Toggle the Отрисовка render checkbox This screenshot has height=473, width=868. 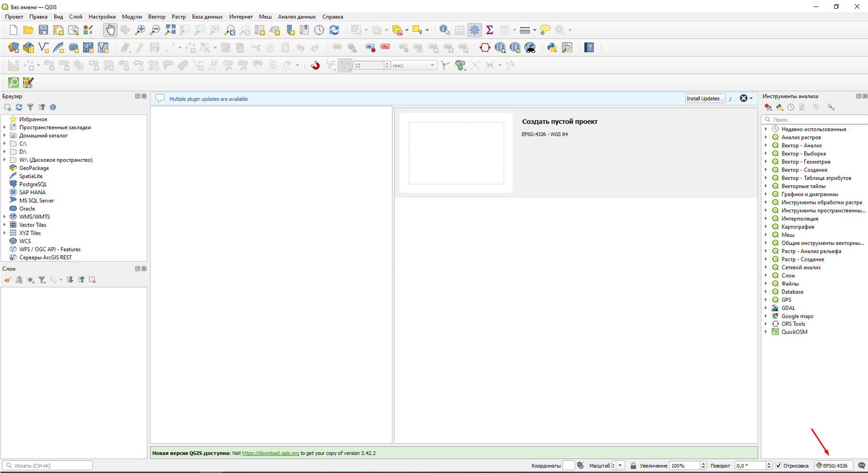[778, 465]
